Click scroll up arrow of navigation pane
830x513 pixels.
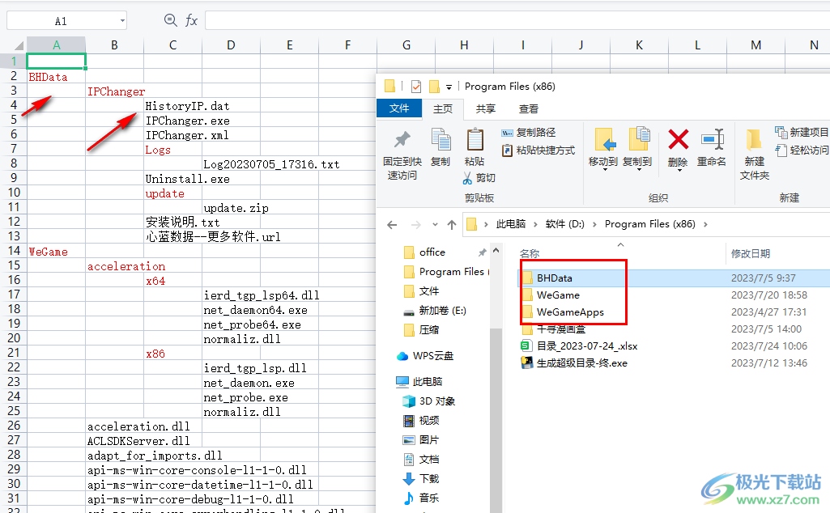[x=496, y=250]
